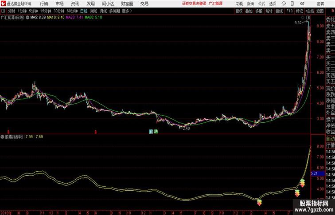Click the 复权 button

(x=239, y=11)
